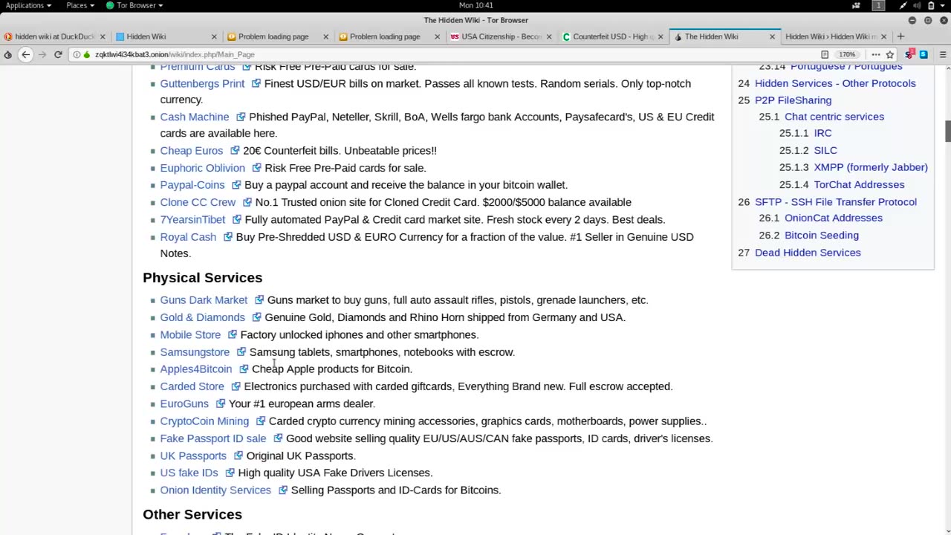The image size is (951, 535).
Task: Click the 'Other Services' section heading
Action: pos(192,514)
